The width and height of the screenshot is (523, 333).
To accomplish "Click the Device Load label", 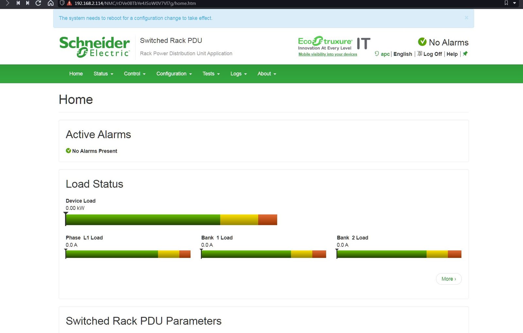I will (x=80, y=201).
